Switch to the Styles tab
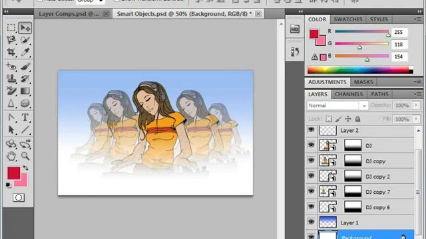The width and height of the screenshot is (426, 239). [x=379, y=19]
